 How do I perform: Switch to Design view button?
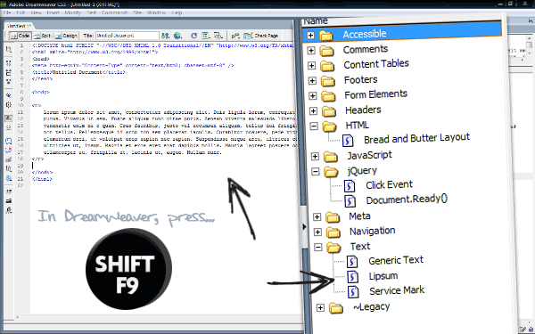[x=66, y=36]
